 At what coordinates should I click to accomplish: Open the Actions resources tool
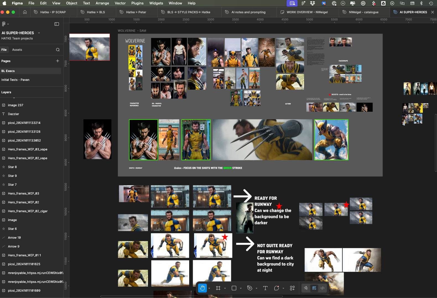[292, 288]
